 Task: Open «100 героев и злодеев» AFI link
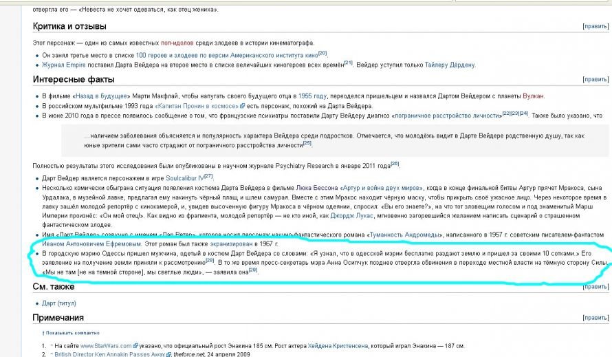pos(227,56)
